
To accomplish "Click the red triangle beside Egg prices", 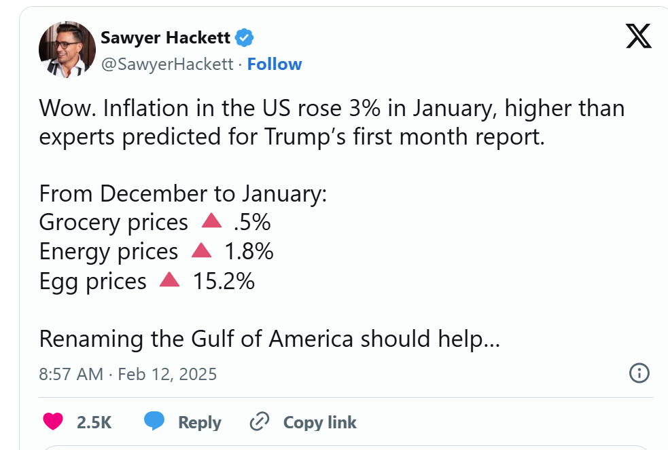I will click(170, 280).
